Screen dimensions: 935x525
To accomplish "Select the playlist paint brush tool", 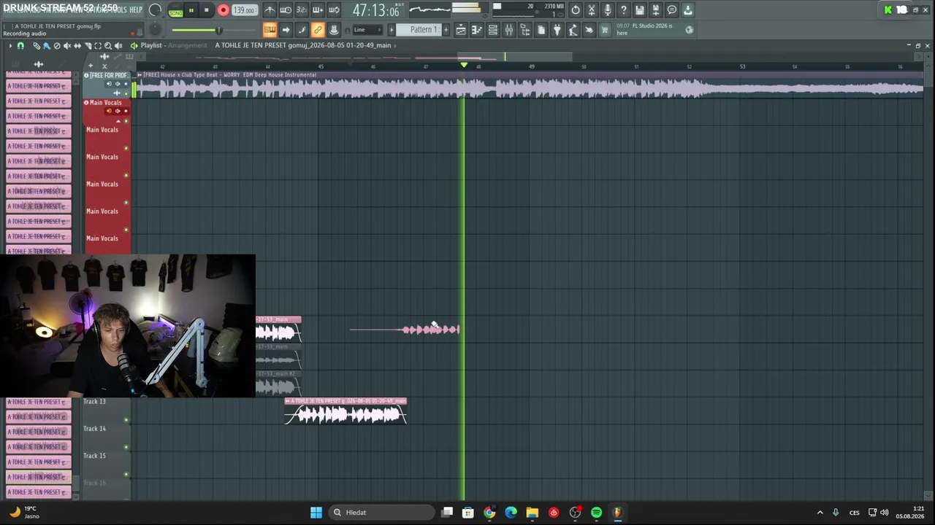I will coord(46,45).
